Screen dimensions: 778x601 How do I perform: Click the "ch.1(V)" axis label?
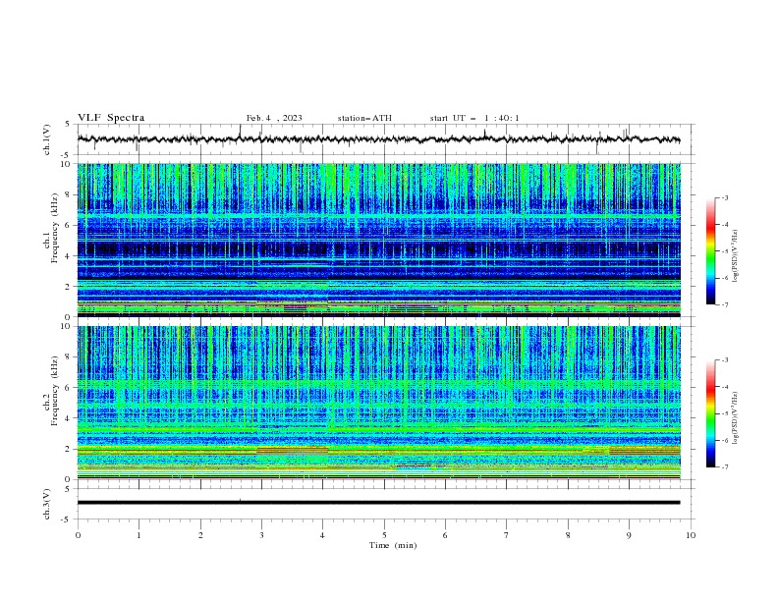[46, 139]
